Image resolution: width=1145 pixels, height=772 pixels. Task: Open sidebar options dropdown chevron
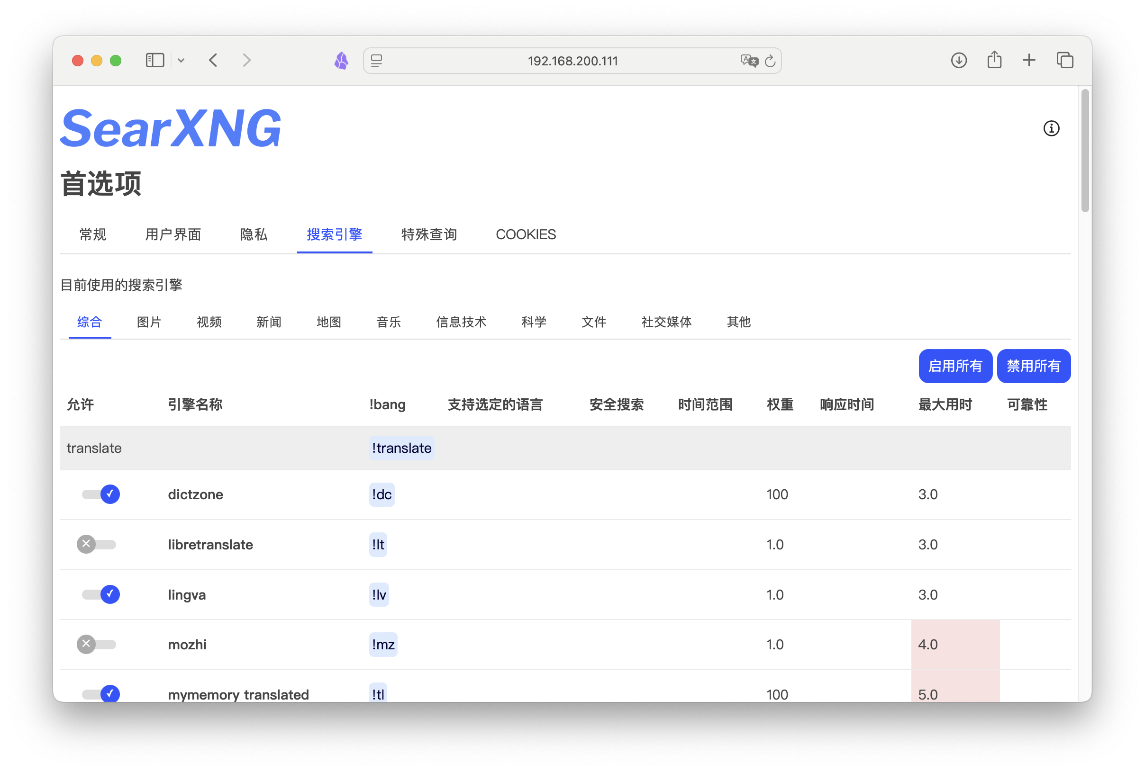tap(182, 61)
